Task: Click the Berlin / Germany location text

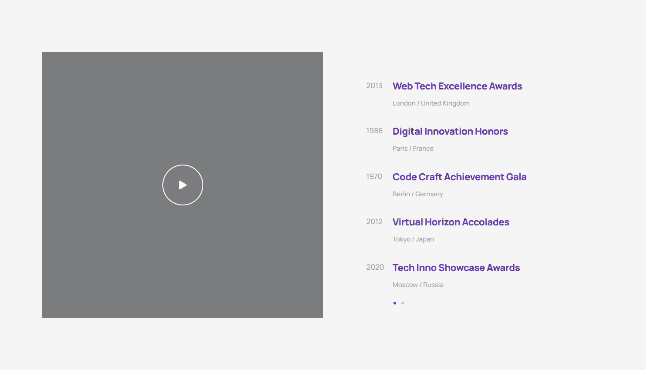Action: [x=417, y=194]
